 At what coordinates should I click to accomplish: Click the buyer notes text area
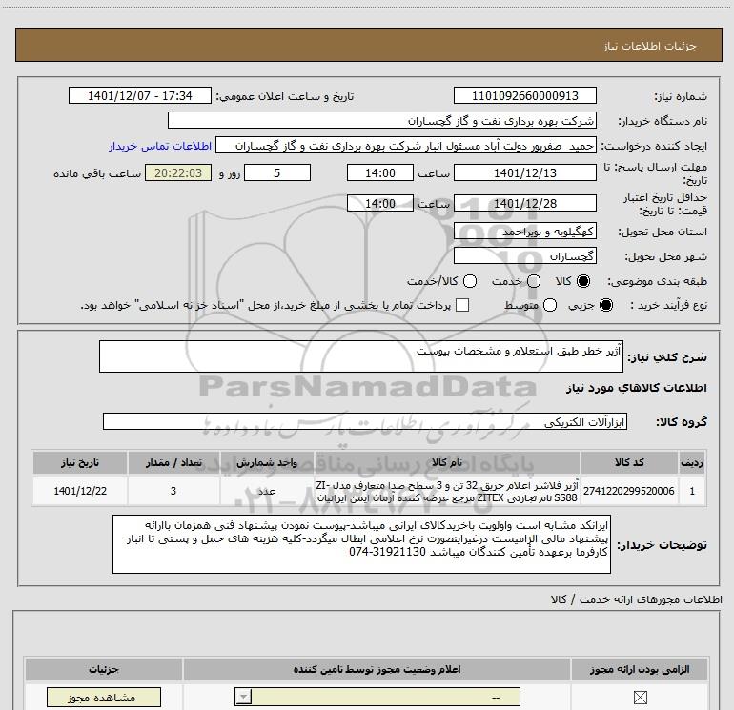point(361,544)
